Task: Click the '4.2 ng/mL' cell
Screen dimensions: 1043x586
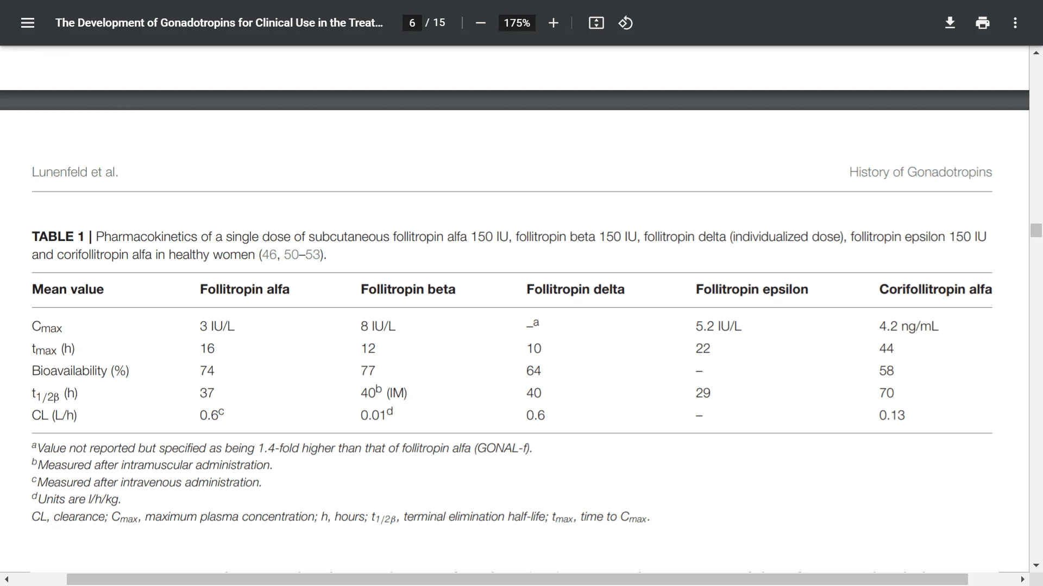Action: (908, 326)
